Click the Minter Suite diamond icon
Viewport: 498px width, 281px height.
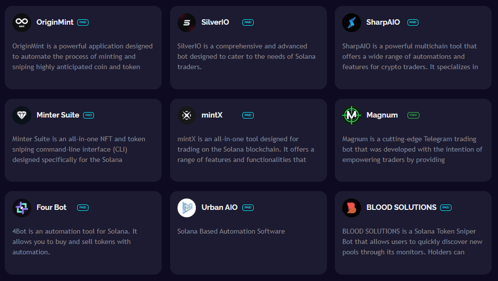[x=22, y=115]
